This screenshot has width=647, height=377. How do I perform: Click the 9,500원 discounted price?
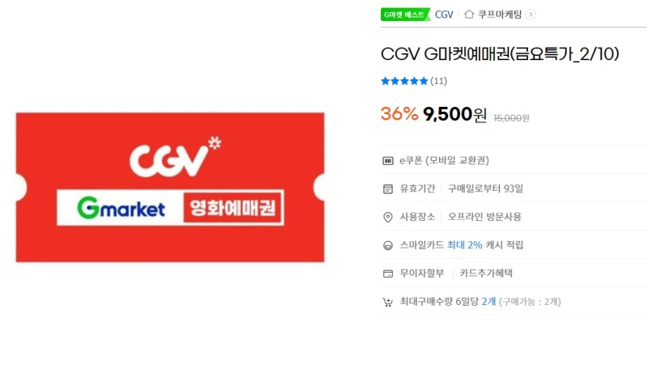[x=455, y=114]
